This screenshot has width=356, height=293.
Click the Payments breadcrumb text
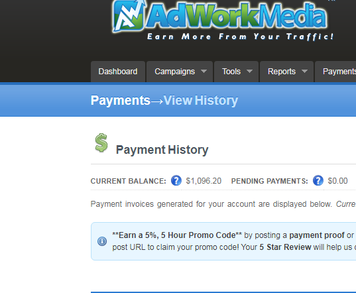[x=121, y=100]
